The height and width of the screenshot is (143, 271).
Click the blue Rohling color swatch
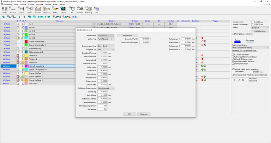(237, 42)
